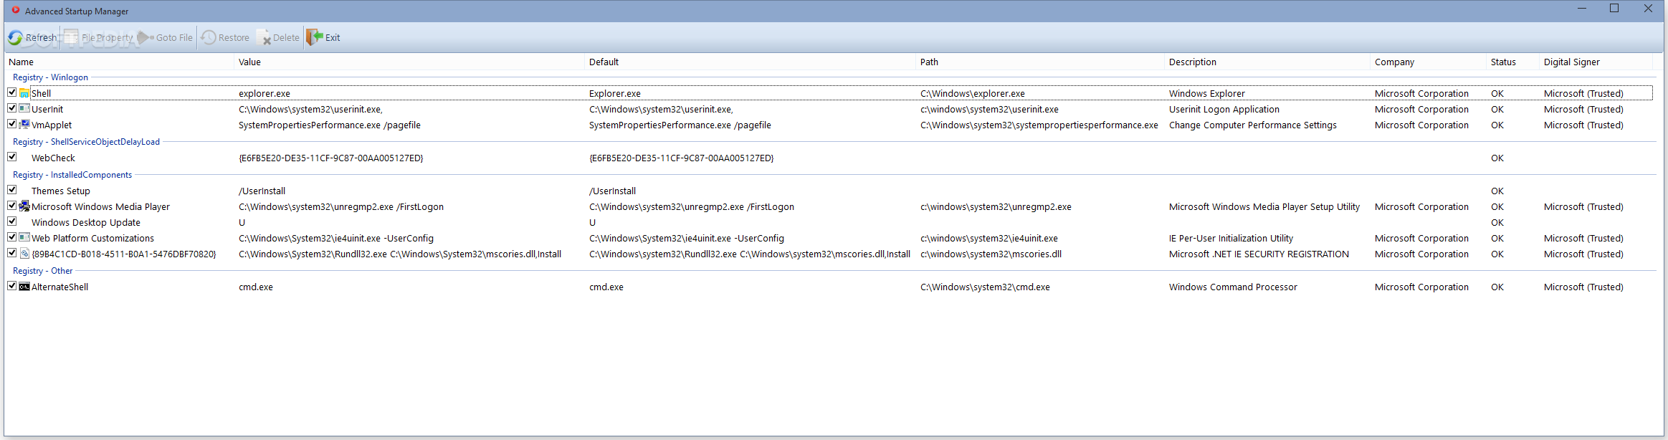Click the {89B4C1CD-B018...} entry icon
The width and height of the screenshot is (1668, 440).
click(24, 253)
